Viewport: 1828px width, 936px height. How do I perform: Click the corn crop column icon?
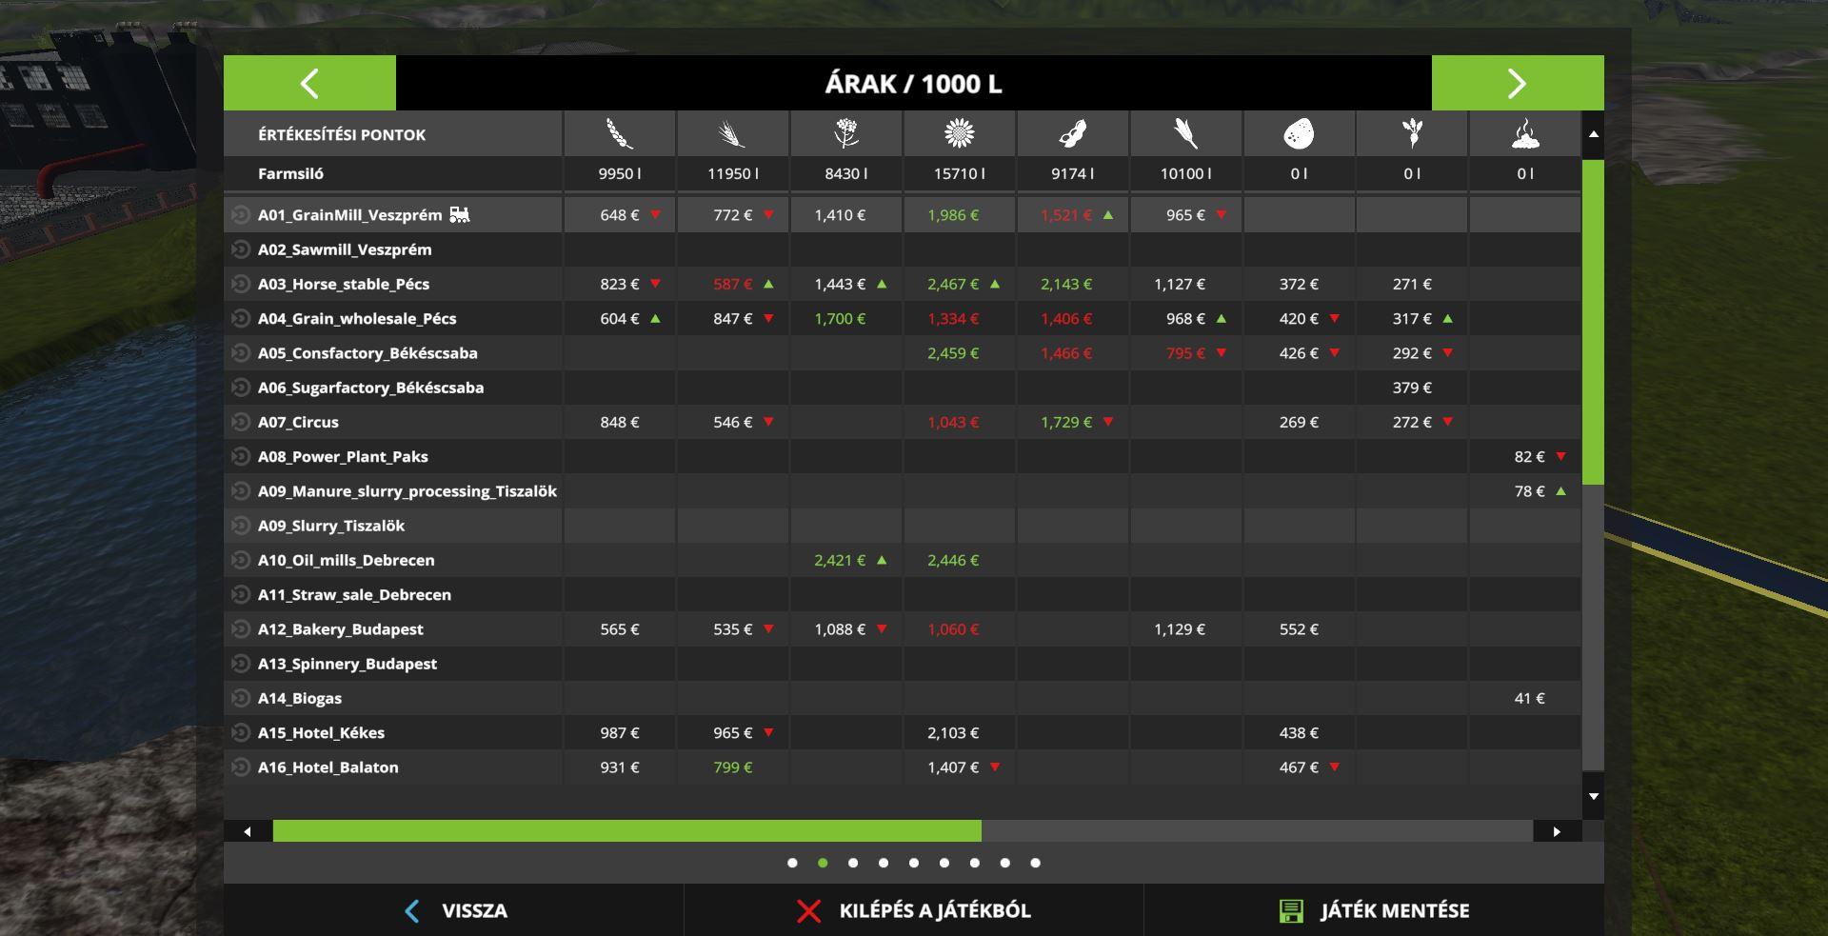click(1185, 134)
